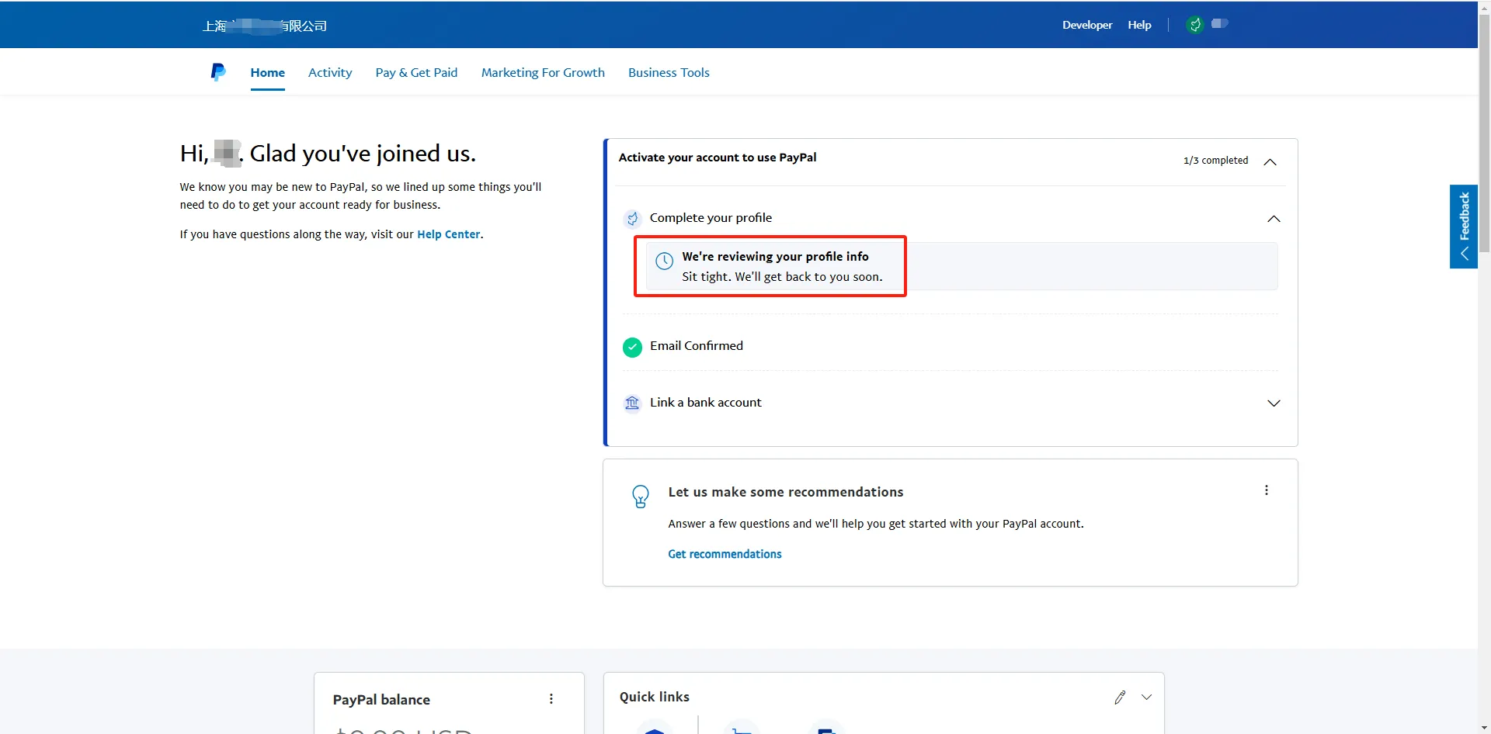Click the green Email Confirmed checkmark icon
Viewport: 1491px width, 734px height.
[x=632, y=347]
